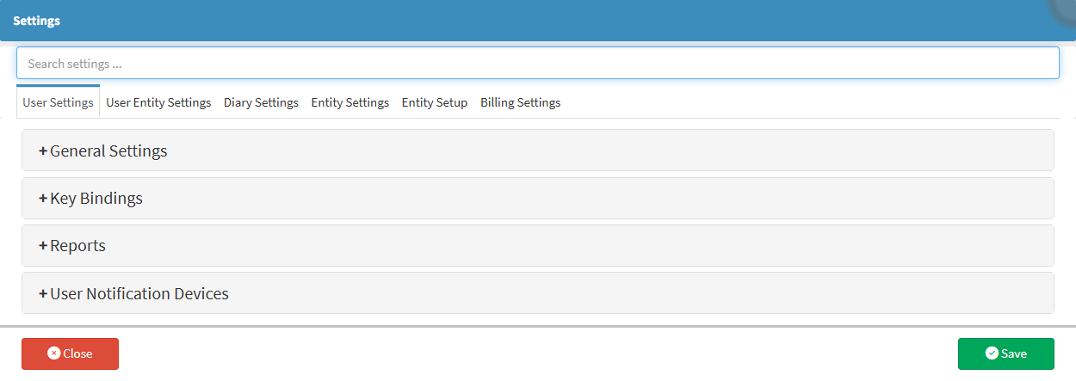Click the plus icon beside User Notification Devices
Screen dimensions: 1076x381
pos(43,294)
